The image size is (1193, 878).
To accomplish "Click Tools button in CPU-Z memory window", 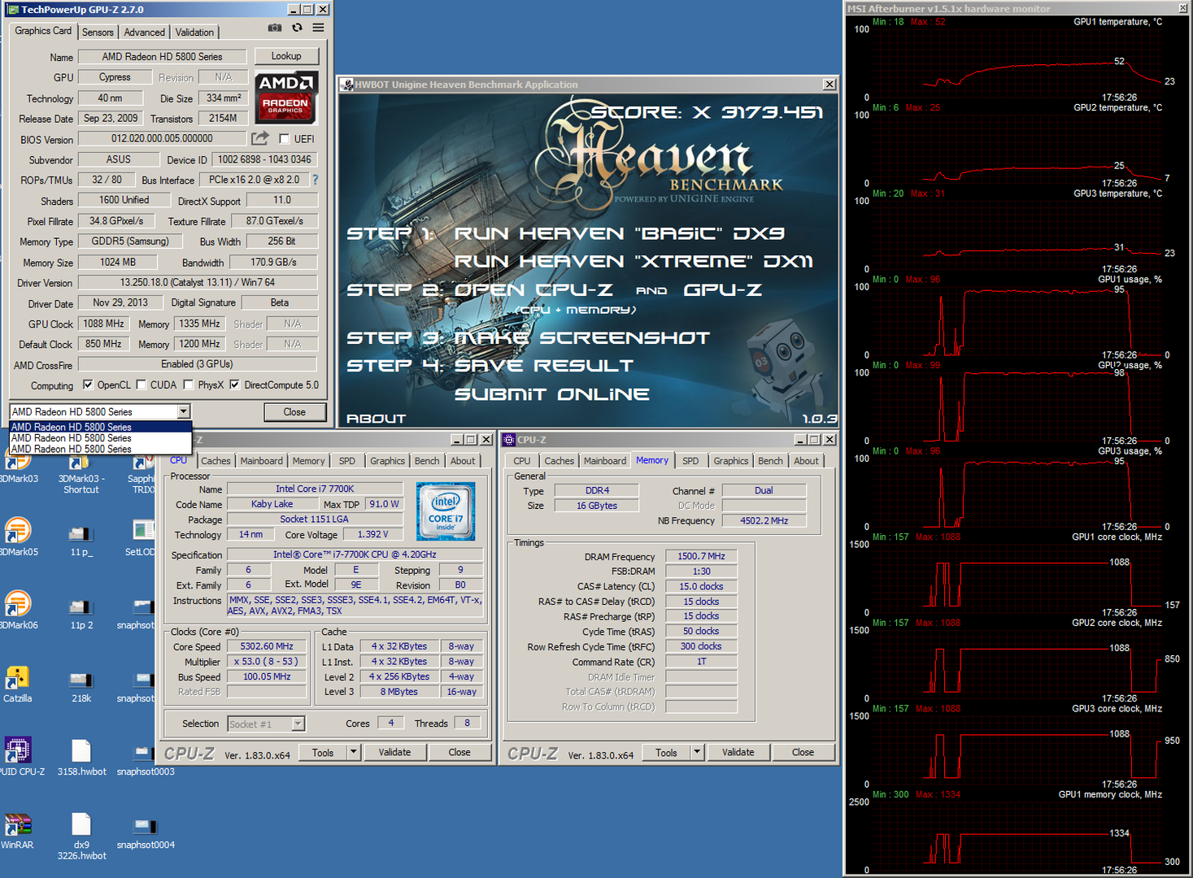I will (666, 752).
